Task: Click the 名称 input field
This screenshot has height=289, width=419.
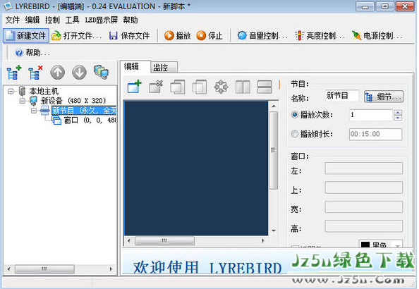Action: (342, 95)
